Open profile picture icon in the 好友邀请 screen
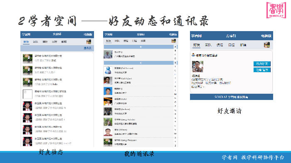Viewport: 291px width, 163px height. 267,45
